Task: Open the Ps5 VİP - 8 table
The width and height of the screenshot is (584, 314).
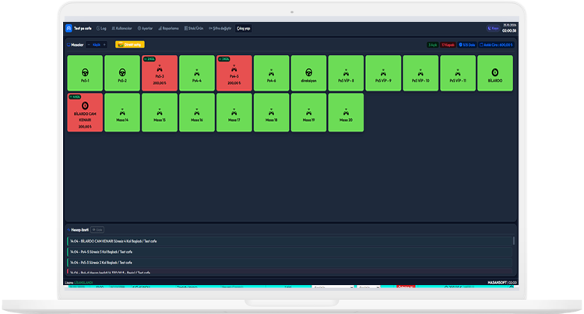Action: coord(346,73)
